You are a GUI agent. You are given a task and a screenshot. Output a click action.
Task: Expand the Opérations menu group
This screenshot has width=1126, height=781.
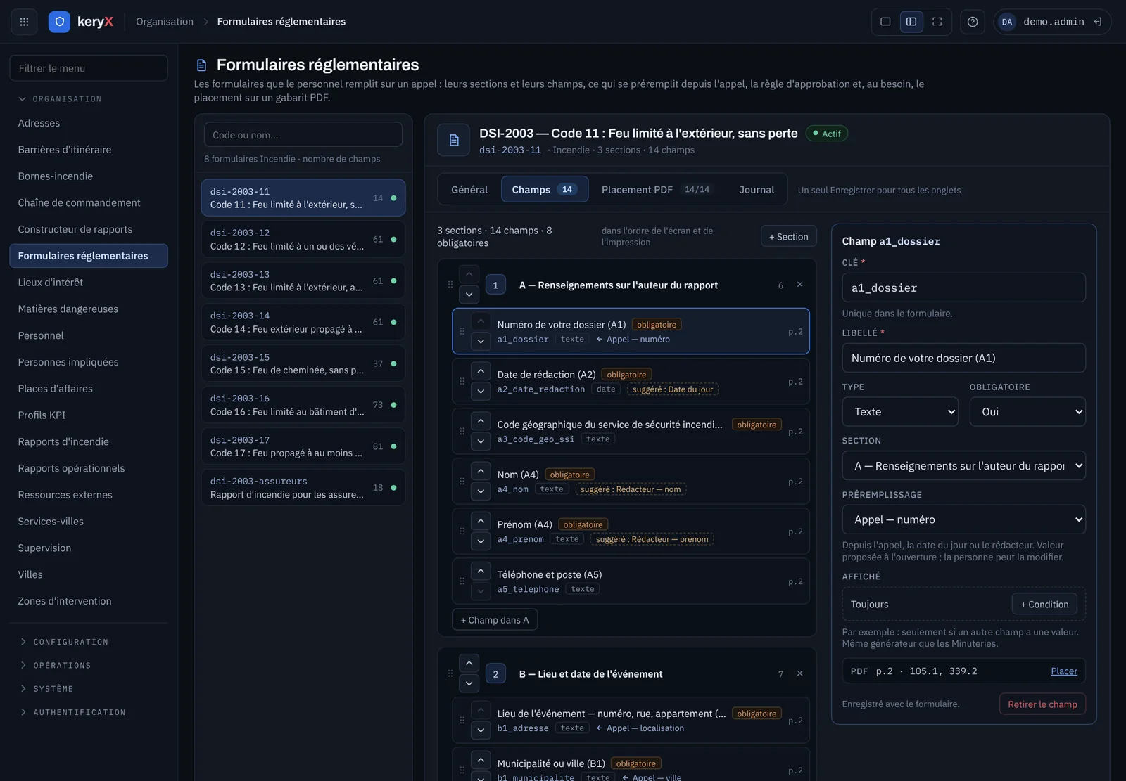(x=55, y=665)
